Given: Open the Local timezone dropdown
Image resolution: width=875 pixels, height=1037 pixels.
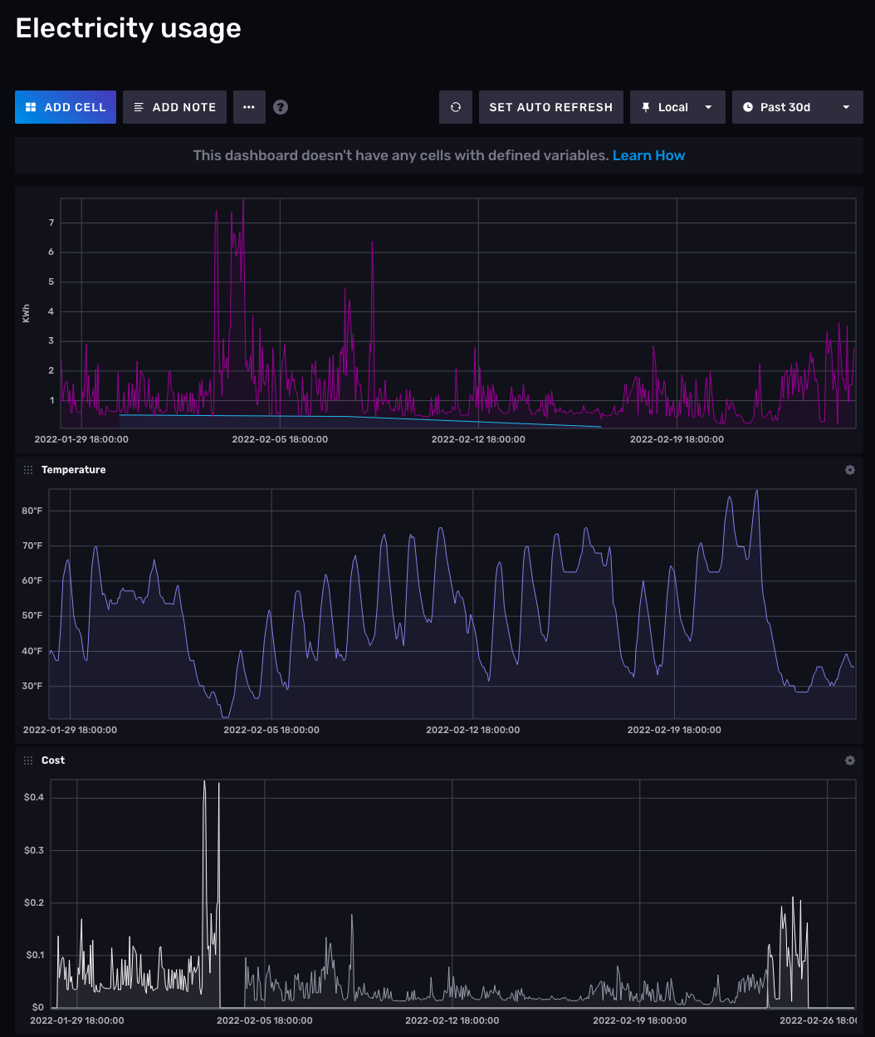Looking at the screenshot, I should (x=677, y=107).
